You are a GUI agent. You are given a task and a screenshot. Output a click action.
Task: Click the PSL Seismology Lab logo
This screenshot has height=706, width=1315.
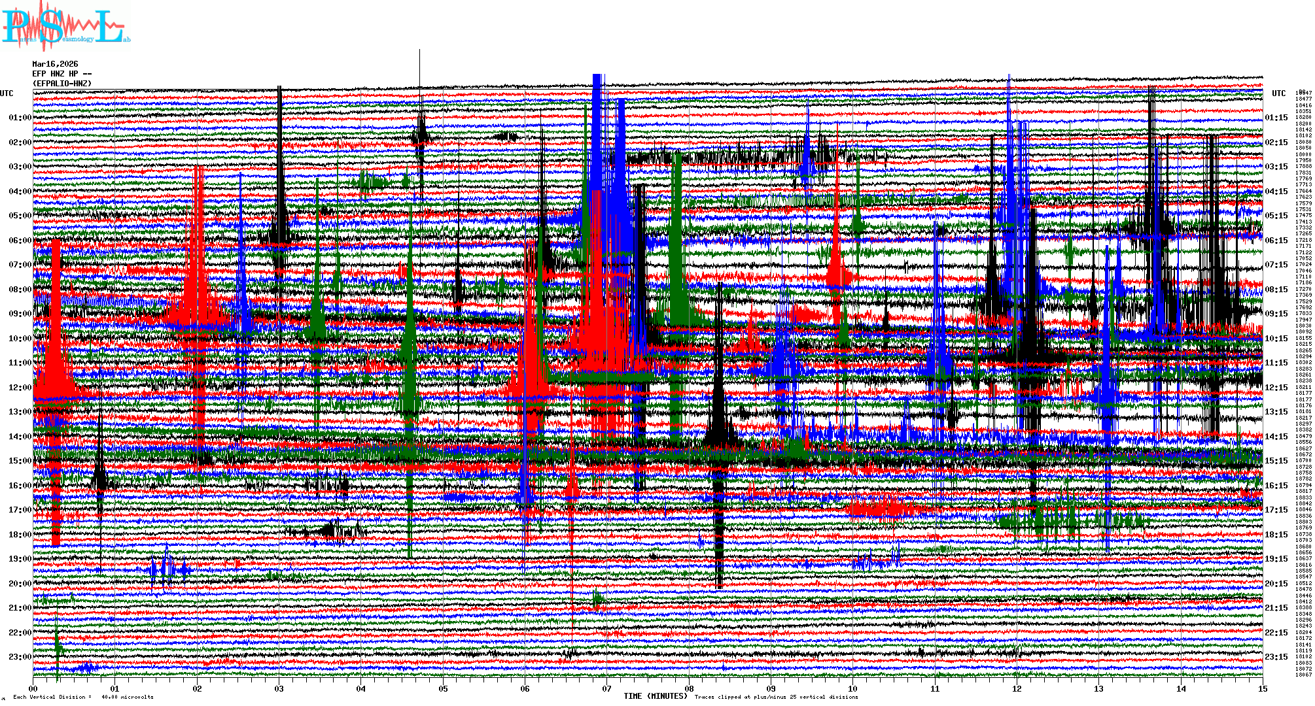tap(65, 26)
